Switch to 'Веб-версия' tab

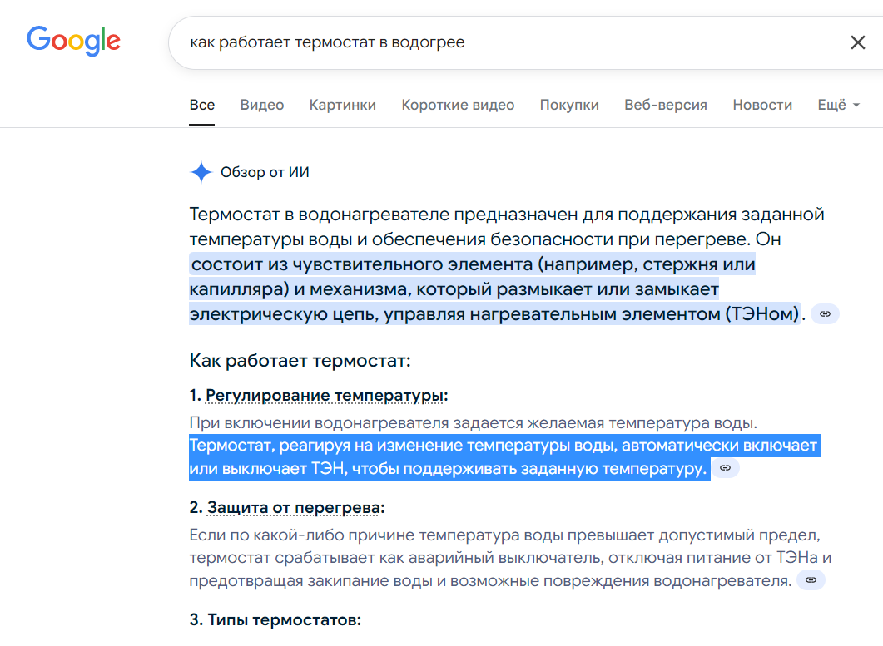[666, 106]
